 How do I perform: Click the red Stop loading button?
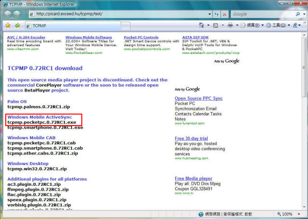225,14
